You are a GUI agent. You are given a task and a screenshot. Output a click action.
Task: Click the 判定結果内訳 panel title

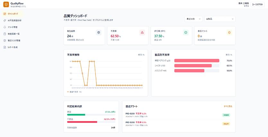(75, 107)
